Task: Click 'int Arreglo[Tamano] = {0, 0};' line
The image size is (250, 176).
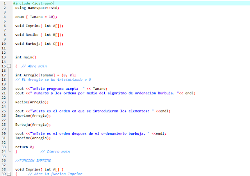Action: 46,75
